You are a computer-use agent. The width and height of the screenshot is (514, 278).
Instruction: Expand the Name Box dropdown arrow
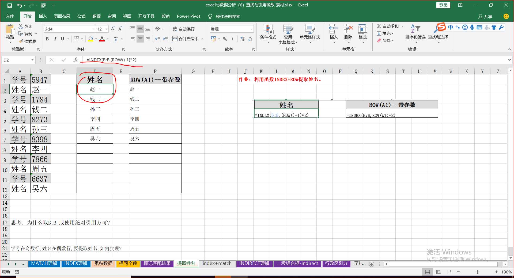32,60
